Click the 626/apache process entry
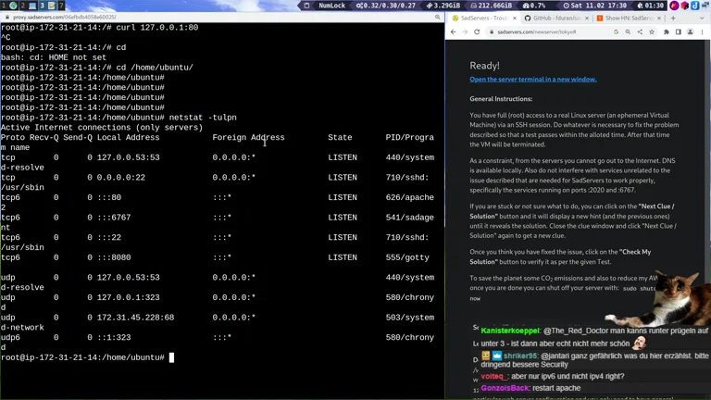Image resolution: width=711 pixels, height=400 pixels. [x=410, y=198]
